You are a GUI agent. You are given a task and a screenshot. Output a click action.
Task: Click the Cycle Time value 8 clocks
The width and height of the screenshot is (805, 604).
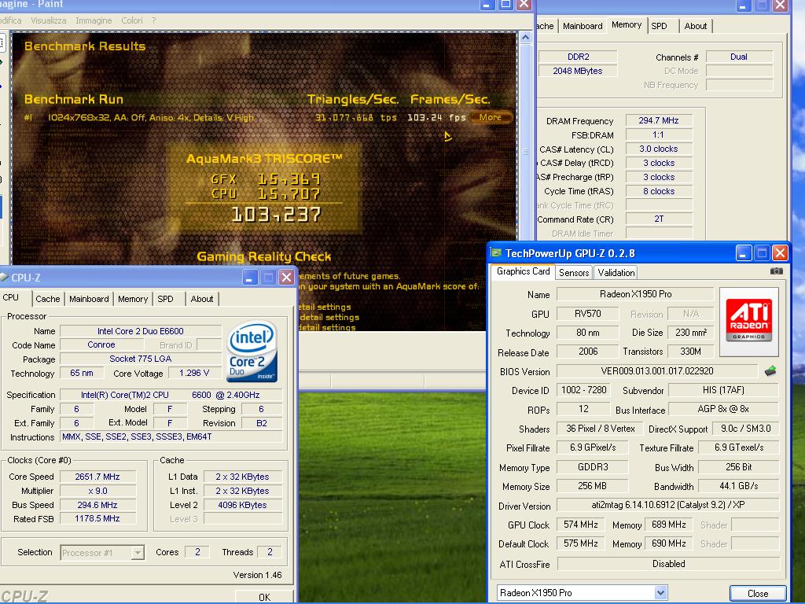coord(659,191)
